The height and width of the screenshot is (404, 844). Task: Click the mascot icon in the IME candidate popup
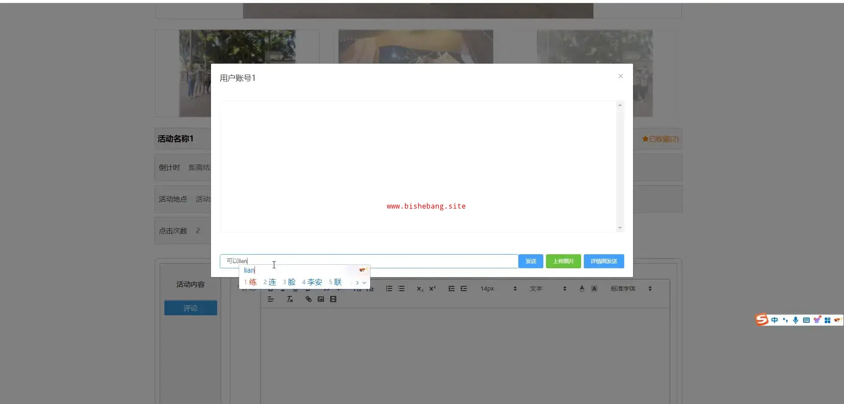click(363, 270)
